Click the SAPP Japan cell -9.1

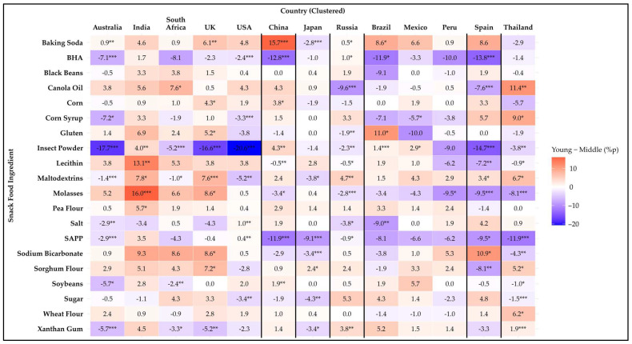pos(313,238)
